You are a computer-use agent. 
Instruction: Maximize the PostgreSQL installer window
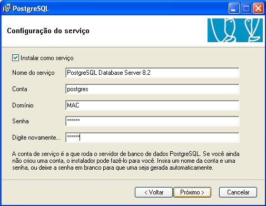tap(246, 8)
